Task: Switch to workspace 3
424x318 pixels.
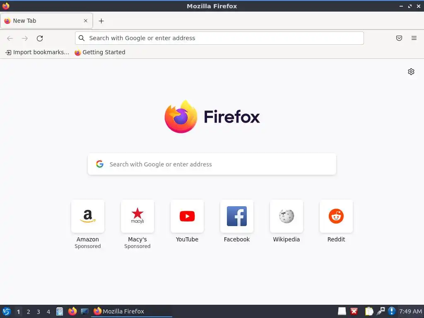Action: tap(39, 312)
